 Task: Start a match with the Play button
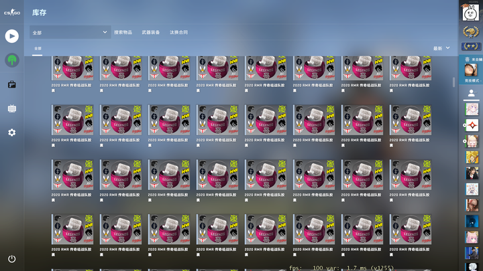click(11, 36)
